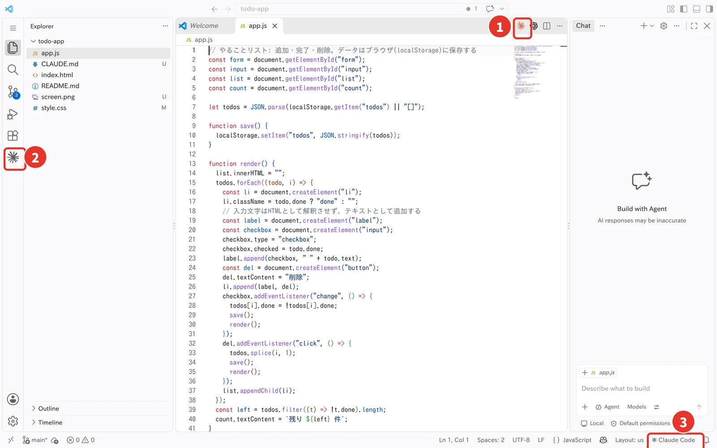
Task: Open the Copilot status icon in the status bar
Action: [603, 440]
